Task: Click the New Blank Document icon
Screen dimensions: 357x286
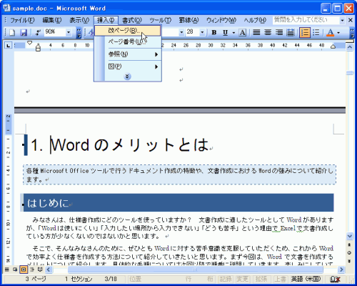Action: point(11,32)
